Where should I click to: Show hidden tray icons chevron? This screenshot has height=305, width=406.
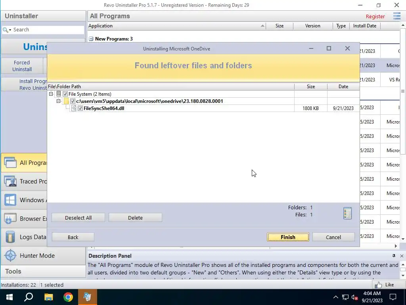tap(335, 297)
